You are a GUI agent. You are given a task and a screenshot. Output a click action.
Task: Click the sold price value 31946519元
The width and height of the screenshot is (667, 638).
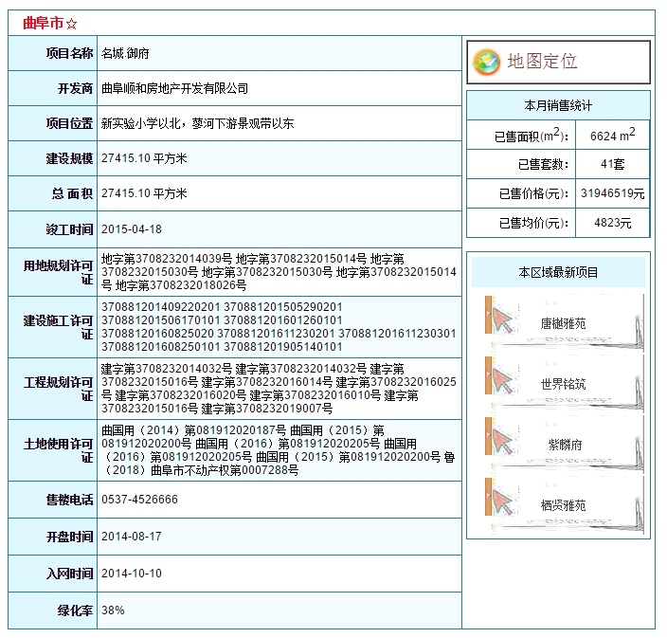pyautogui.click(x=613, y=193)
